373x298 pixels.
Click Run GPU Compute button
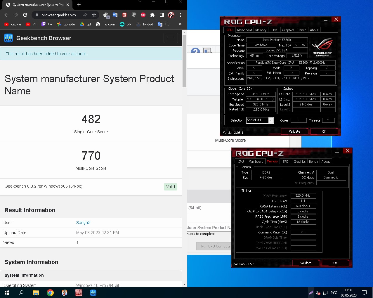point(214,246)
